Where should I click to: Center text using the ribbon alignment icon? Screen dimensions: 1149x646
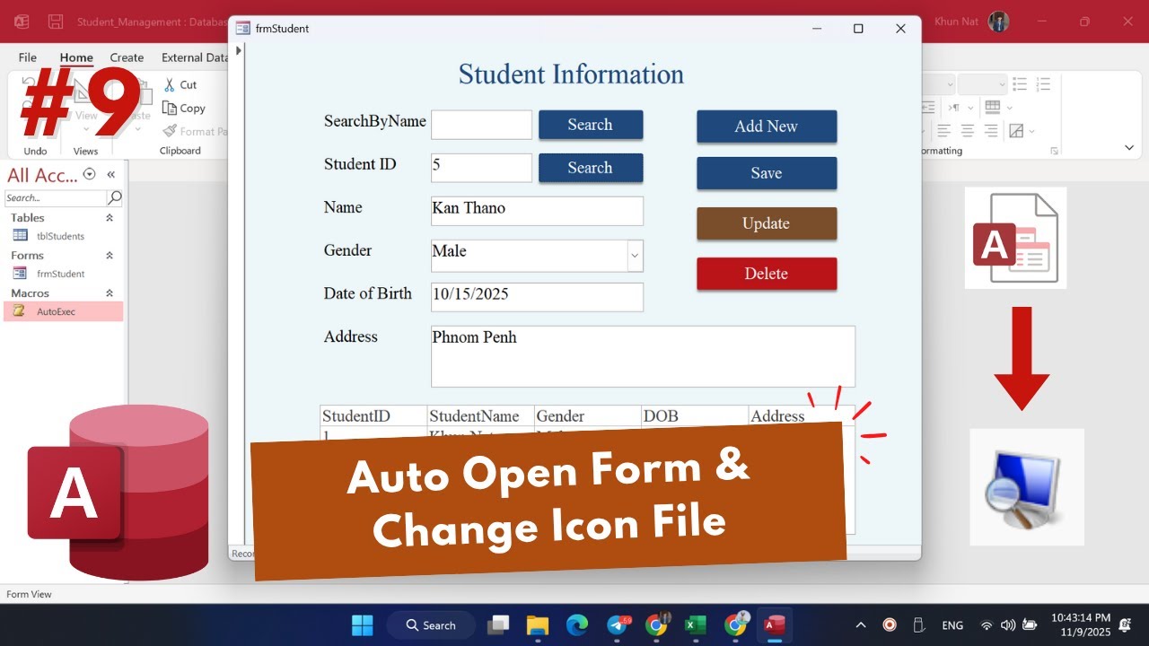[969, 131]
